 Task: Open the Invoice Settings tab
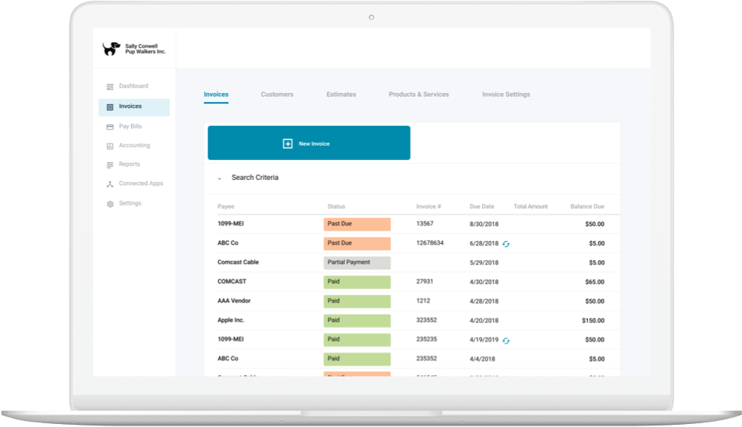(506, 94)
